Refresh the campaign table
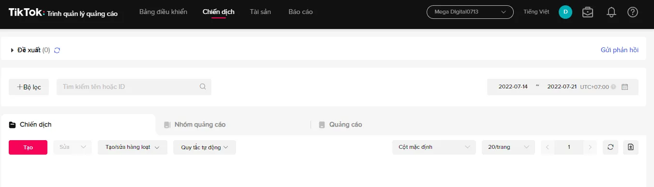Image resolution: width=654 pixels, height=187 pixels. tap(610, 147)
